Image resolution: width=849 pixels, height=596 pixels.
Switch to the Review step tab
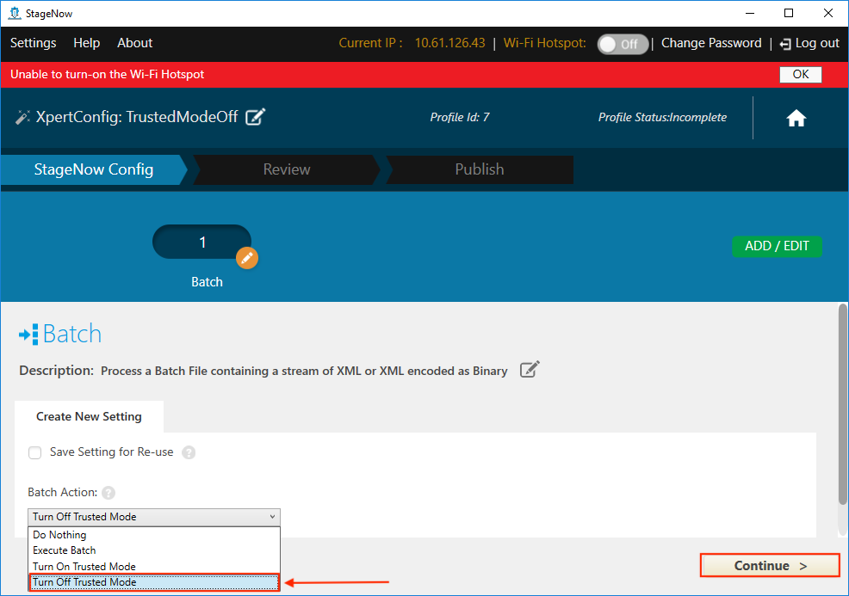pyautogui.click(x=287, y=169)
